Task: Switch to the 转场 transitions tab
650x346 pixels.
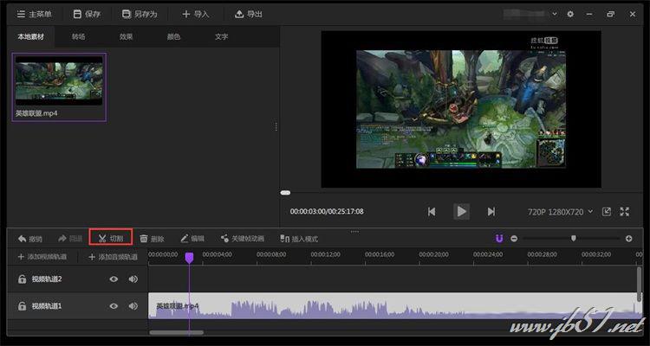Action: [79, 37]
